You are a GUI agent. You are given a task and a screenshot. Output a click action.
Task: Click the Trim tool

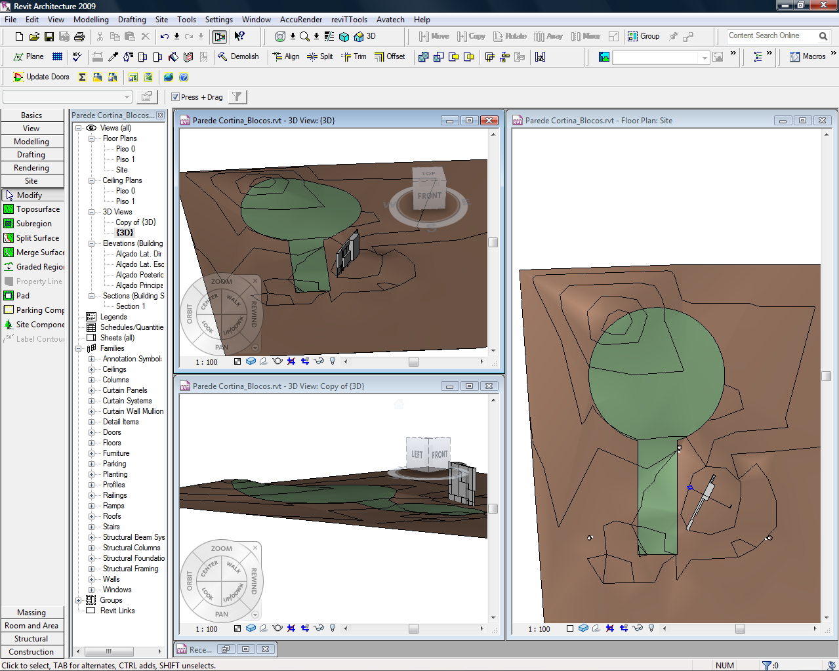(x=354, y=57)
